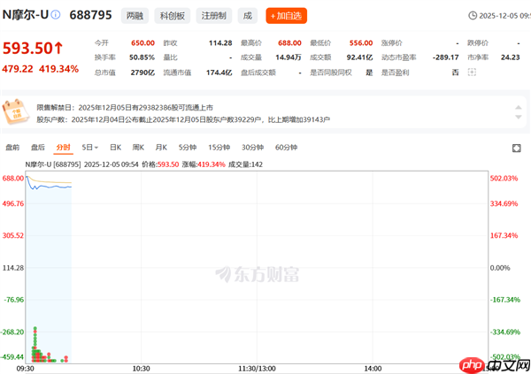Image resolution: width=531 pixels, height=374 pixels.
Task: Click 流通市值 value 174.4亿
Action: (x=219, y=73)
